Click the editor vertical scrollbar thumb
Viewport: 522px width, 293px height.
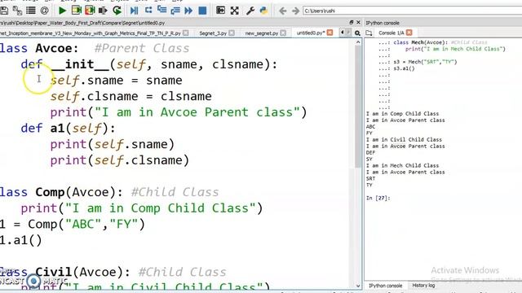pyautogui.click(x=358, y=107)
